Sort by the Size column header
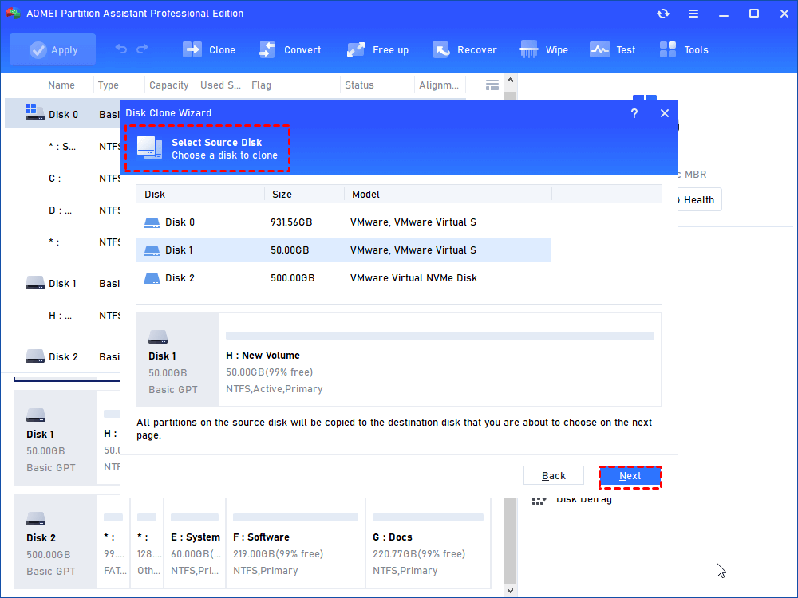The image size is (798, 598). point(282,195)
